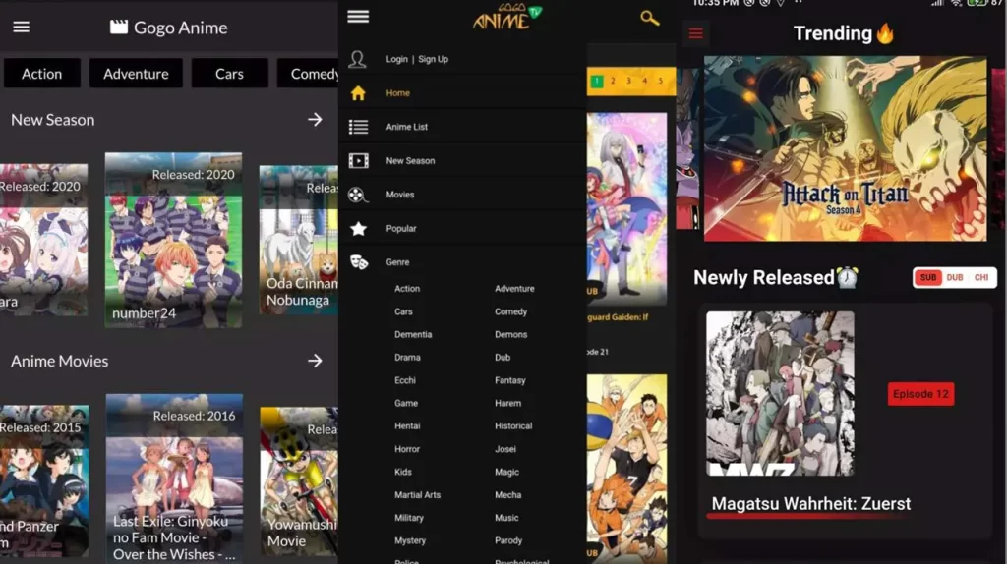1007x564 pixels.
Task: Click the Movies reel icon
Action: (x=358, y=195)
